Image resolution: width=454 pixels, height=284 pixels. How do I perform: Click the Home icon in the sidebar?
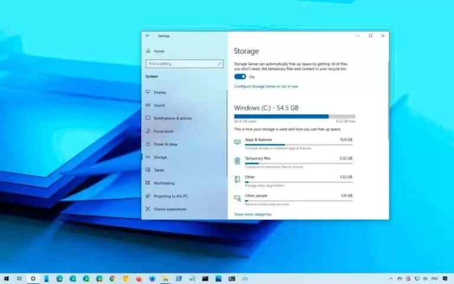148,51
